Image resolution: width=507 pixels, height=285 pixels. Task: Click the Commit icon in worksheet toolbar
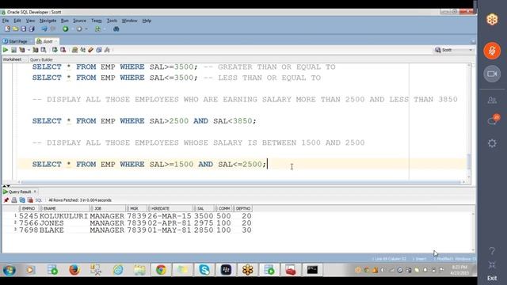coord(55,50)
